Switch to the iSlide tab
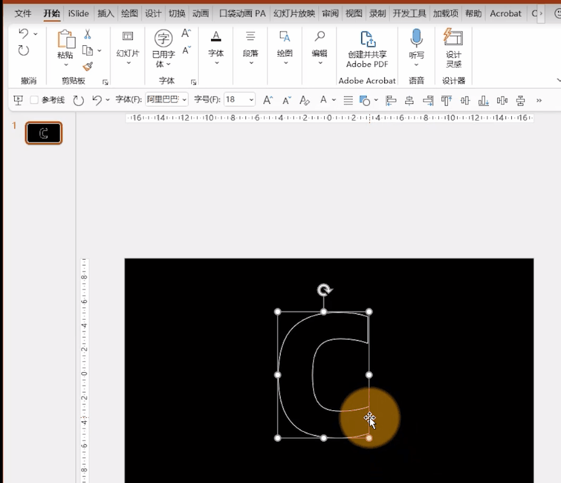 tap(78, 14)
